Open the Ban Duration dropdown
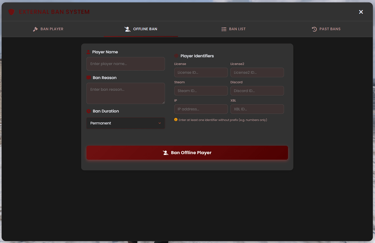 (126, 123)
